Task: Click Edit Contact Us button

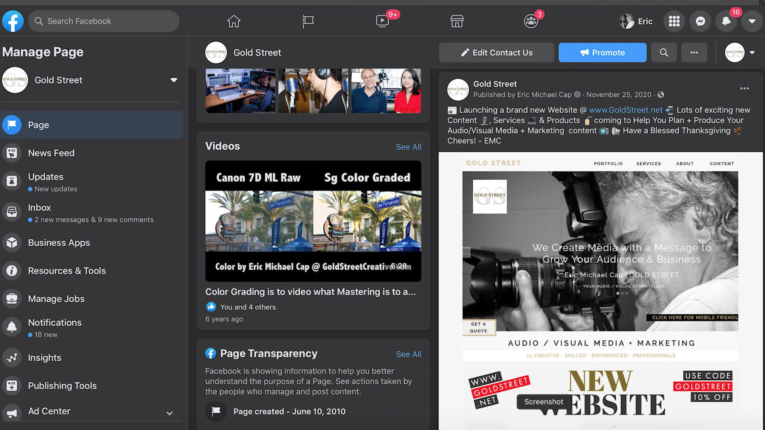Action: [496, 53]
